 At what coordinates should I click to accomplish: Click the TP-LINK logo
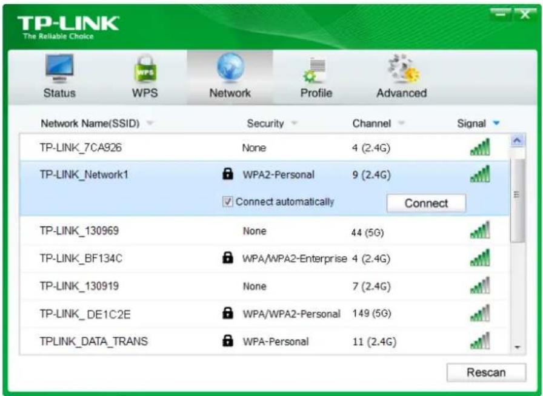(x=68, y=27)
